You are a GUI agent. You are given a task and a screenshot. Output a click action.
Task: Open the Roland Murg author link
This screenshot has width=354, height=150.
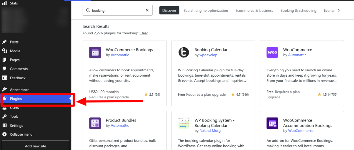point(210,131)
